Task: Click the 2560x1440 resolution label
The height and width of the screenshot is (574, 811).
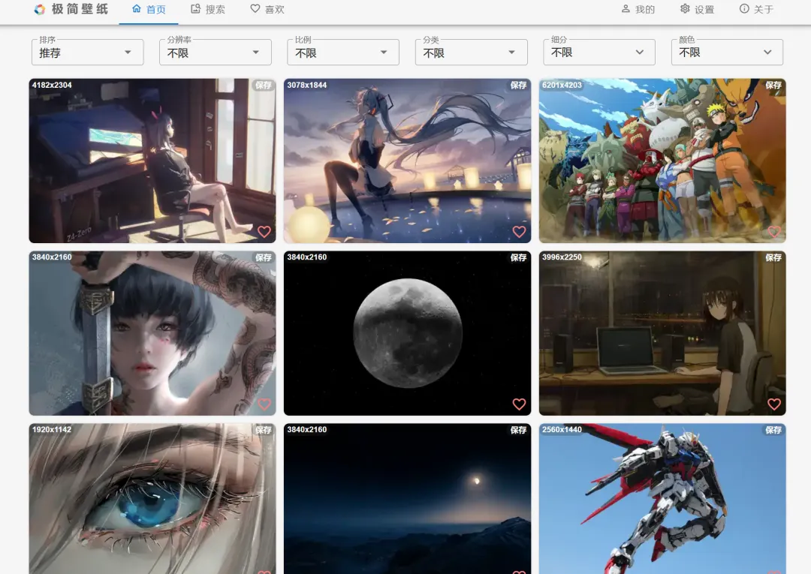Action: (x=562, y=430)
